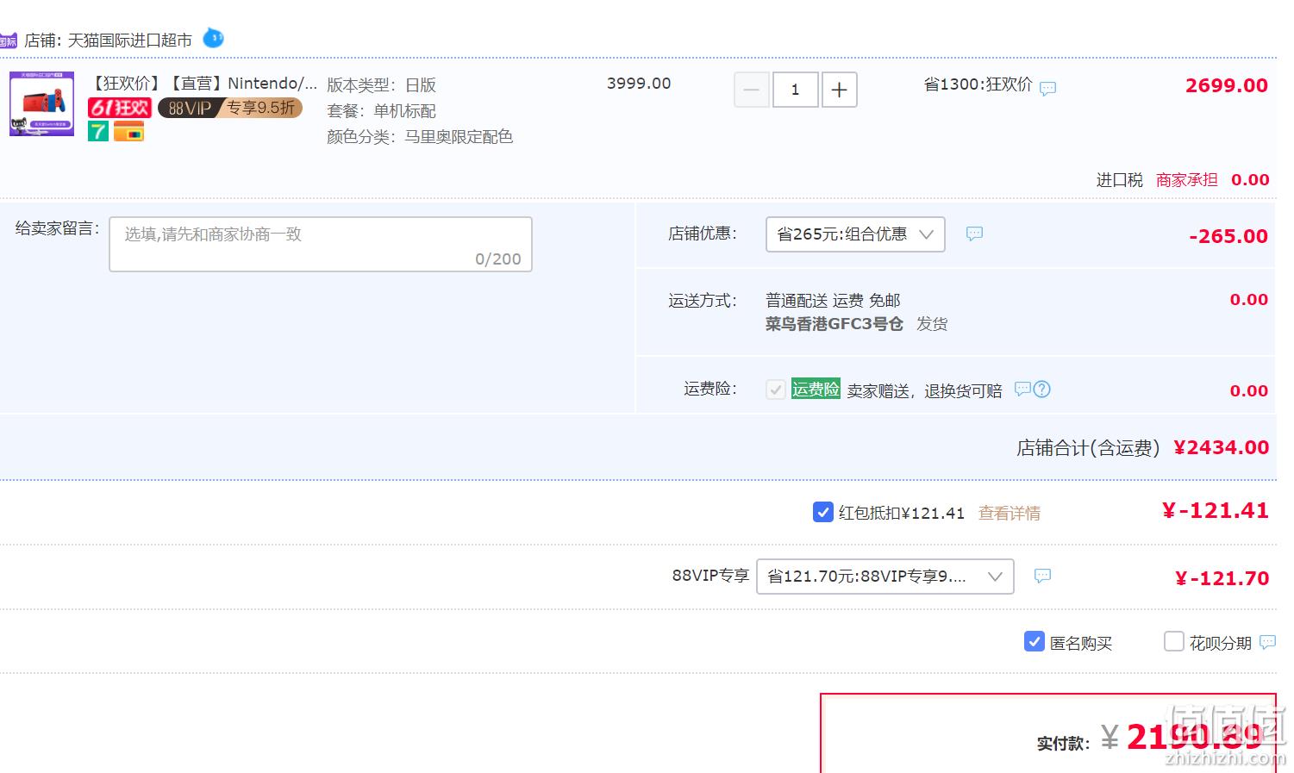
Task: Click the question mark help icon for 运费险
Action: tap(1041, 389)
